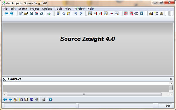Close the Context panel with its X

(x=171, y=79)
